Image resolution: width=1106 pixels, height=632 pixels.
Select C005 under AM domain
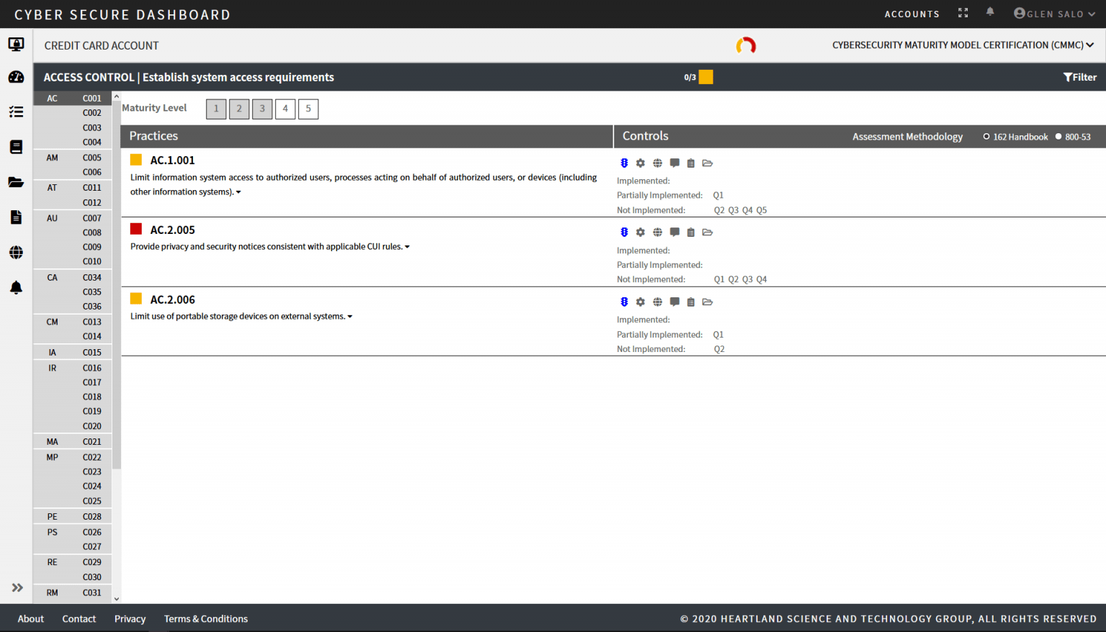(x=91, y=158)
